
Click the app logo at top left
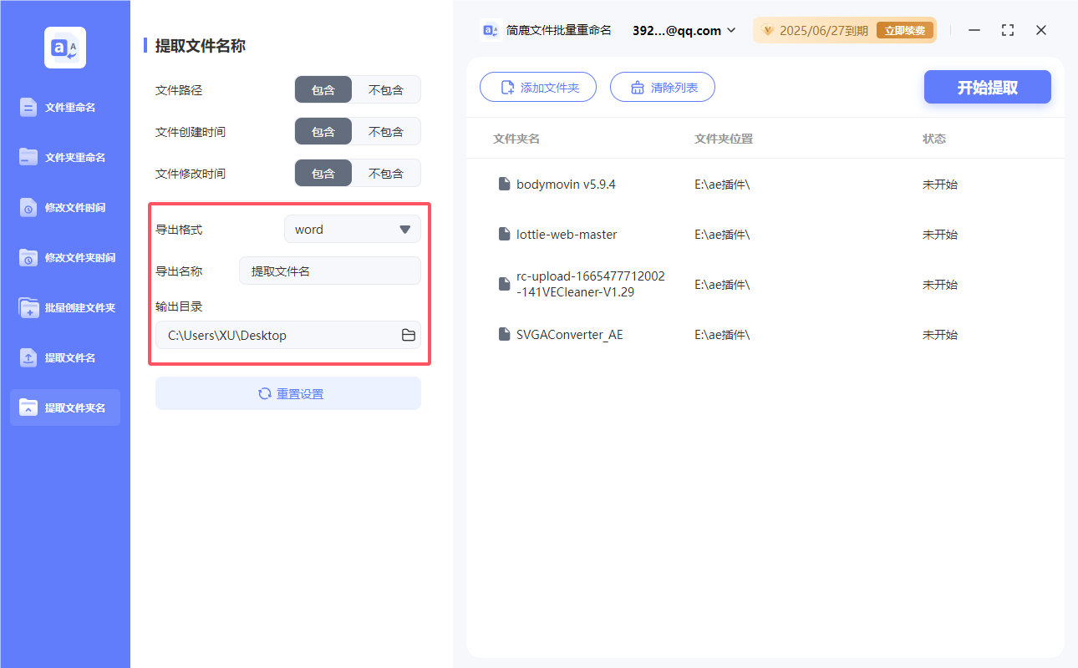point(64,48)
